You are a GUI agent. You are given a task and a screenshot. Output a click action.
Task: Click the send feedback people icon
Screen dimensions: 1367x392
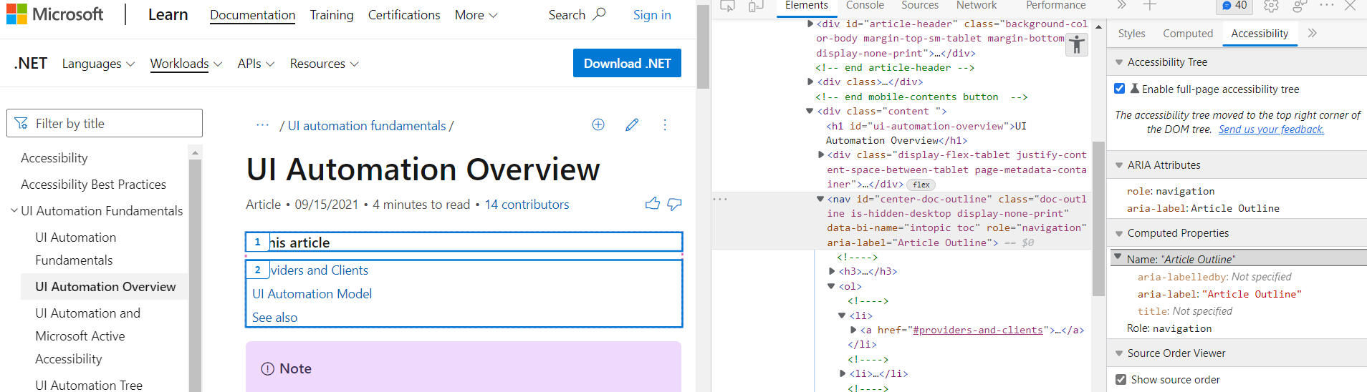click(1299, 6)
